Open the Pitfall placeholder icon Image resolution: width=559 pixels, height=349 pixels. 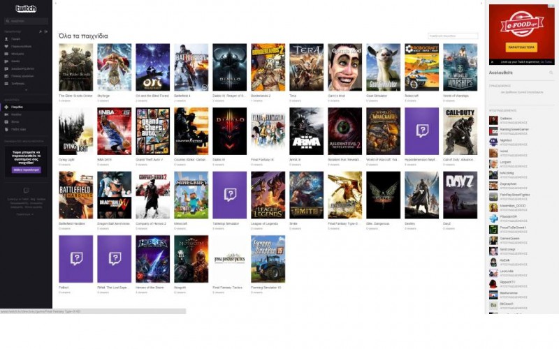click(114, 259)
